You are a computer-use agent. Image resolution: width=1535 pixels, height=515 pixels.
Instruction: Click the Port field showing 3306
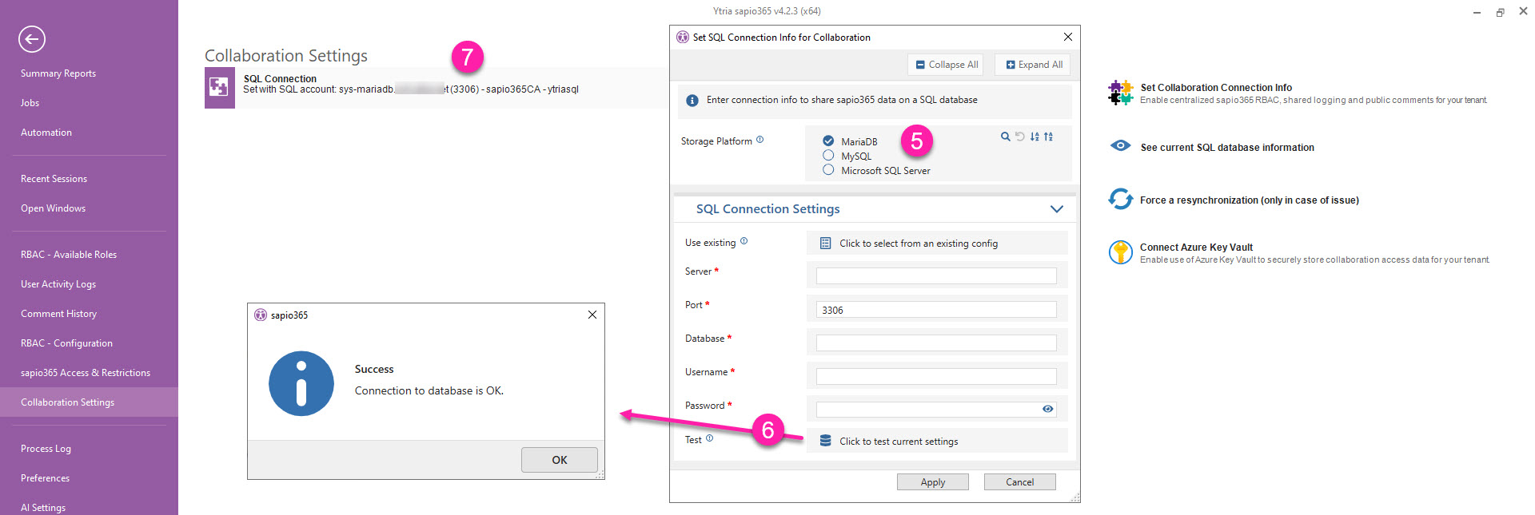tap(936, 310)
